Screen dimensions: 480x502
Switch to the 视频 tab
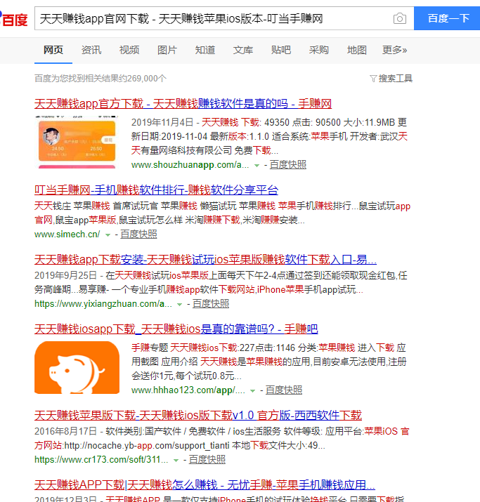(129, 50)
